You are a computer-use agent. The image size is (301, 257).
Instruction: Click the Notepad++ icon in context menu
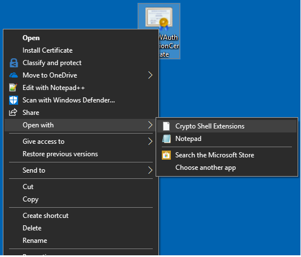click(x=13, y=88)
